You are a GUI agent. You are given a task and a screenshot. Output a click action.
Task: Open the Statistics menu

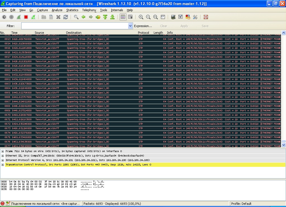[x=72, y=10]
